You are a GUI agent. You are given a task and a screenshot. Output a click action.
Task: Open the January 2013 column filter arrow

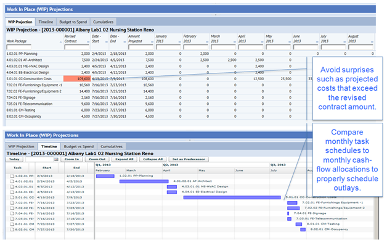tap(180, 42)
